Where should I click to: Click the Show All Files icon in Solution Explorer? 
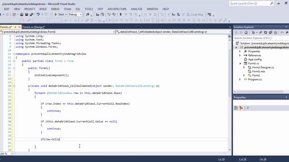coord(275,32)
